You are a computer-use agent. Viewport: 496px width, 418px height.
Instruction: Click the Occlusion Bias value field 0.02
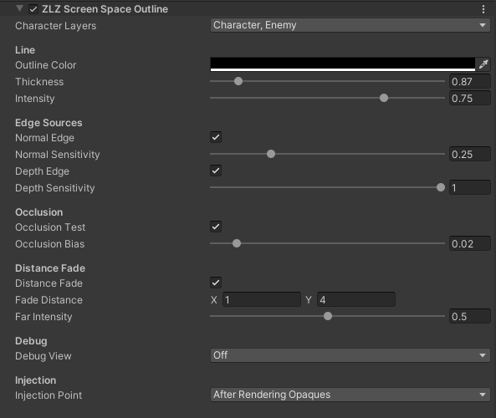click(x=470, y=244)
